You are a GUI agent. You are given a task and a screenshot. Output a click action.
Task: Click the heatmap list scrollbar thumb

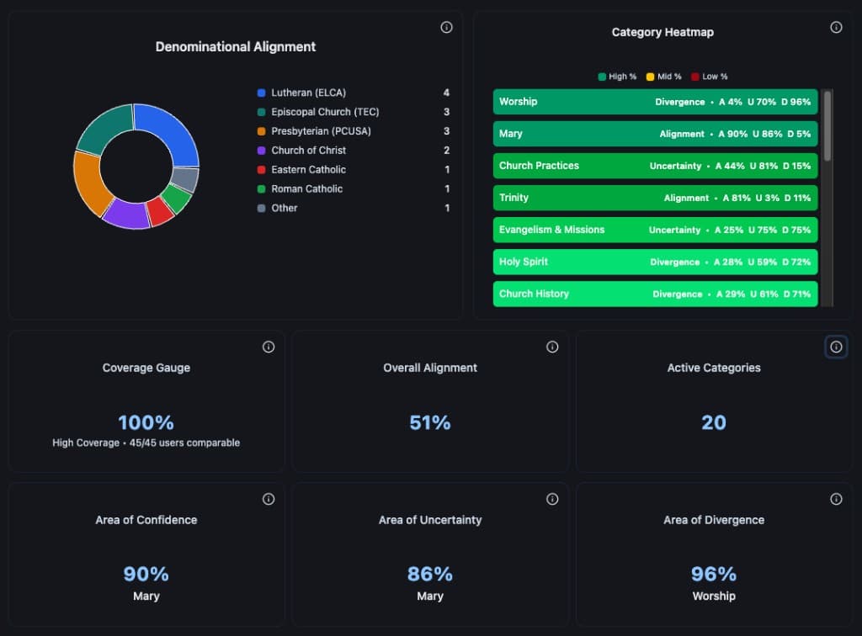coord(827,126)
